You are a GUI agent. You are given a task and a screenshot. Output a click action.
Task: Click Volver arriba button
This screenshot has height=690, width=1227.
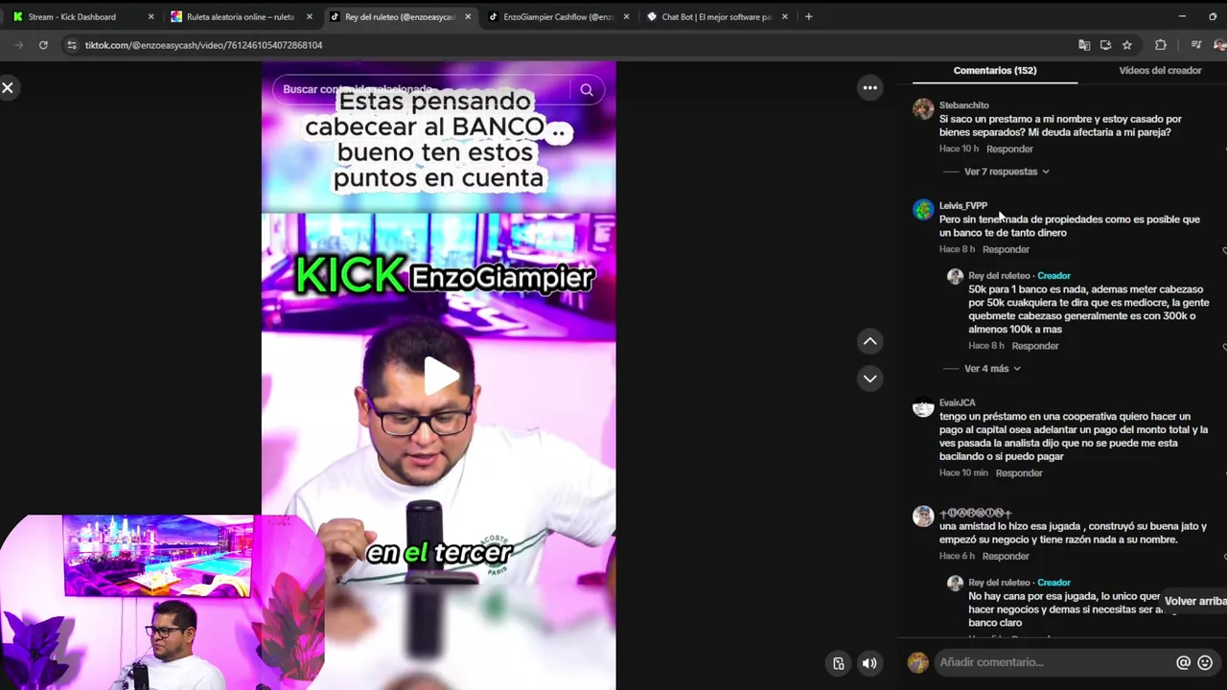[x=1194, y=601]
